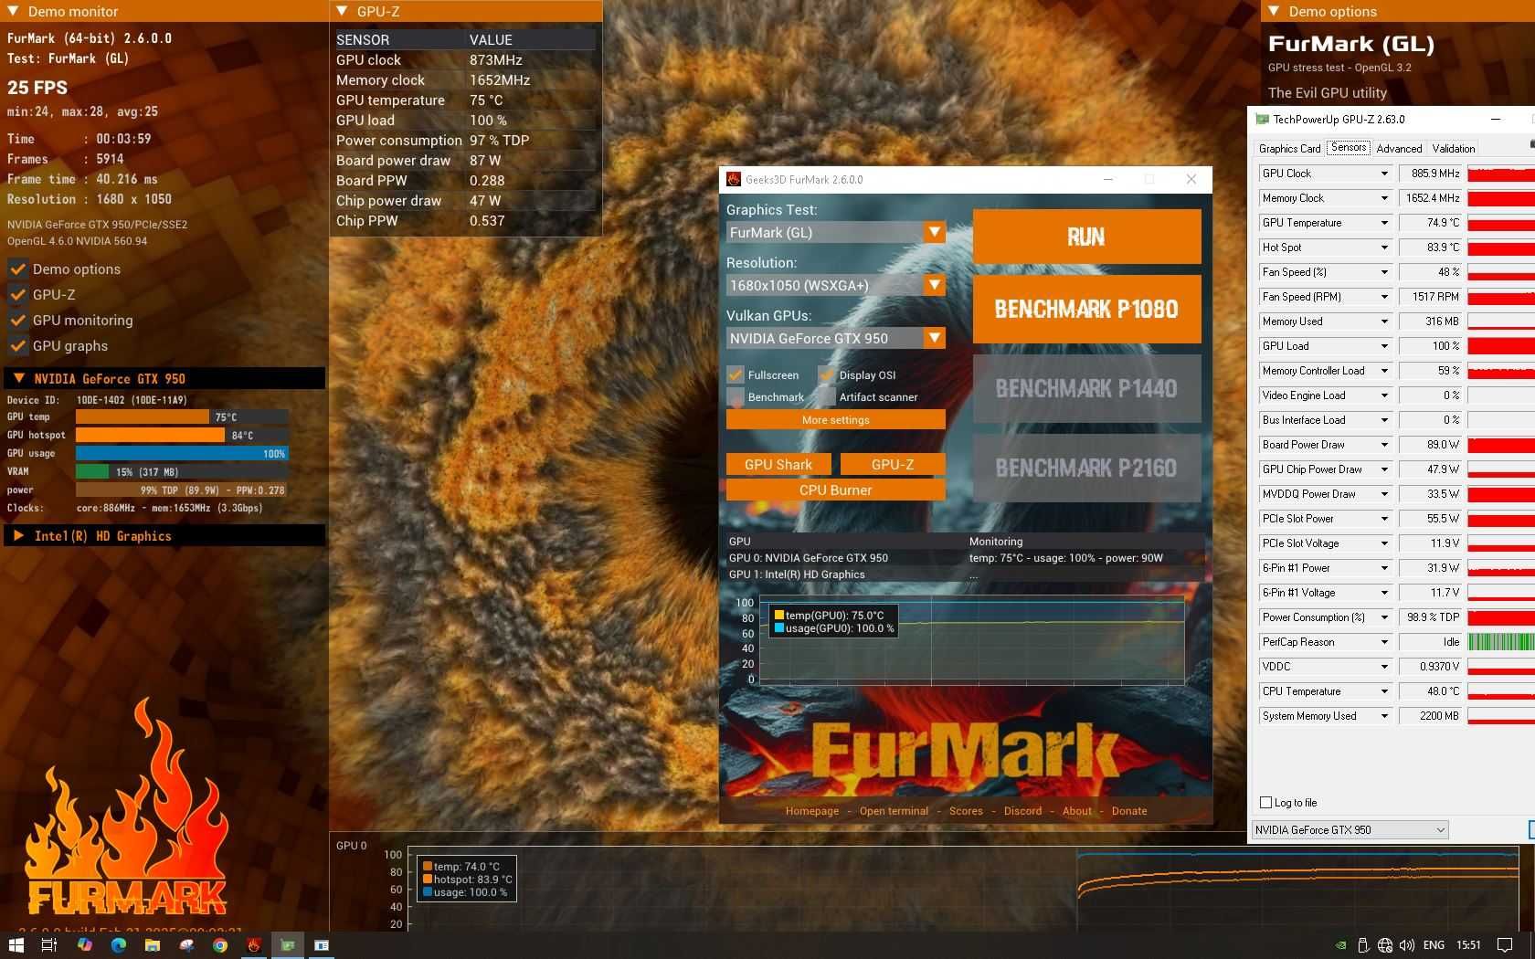Screen dimensions: 1535x959
Task: Uncheck GPU graphs in Demo monitor
Action: pyautogui.click(x=17, y=345)
